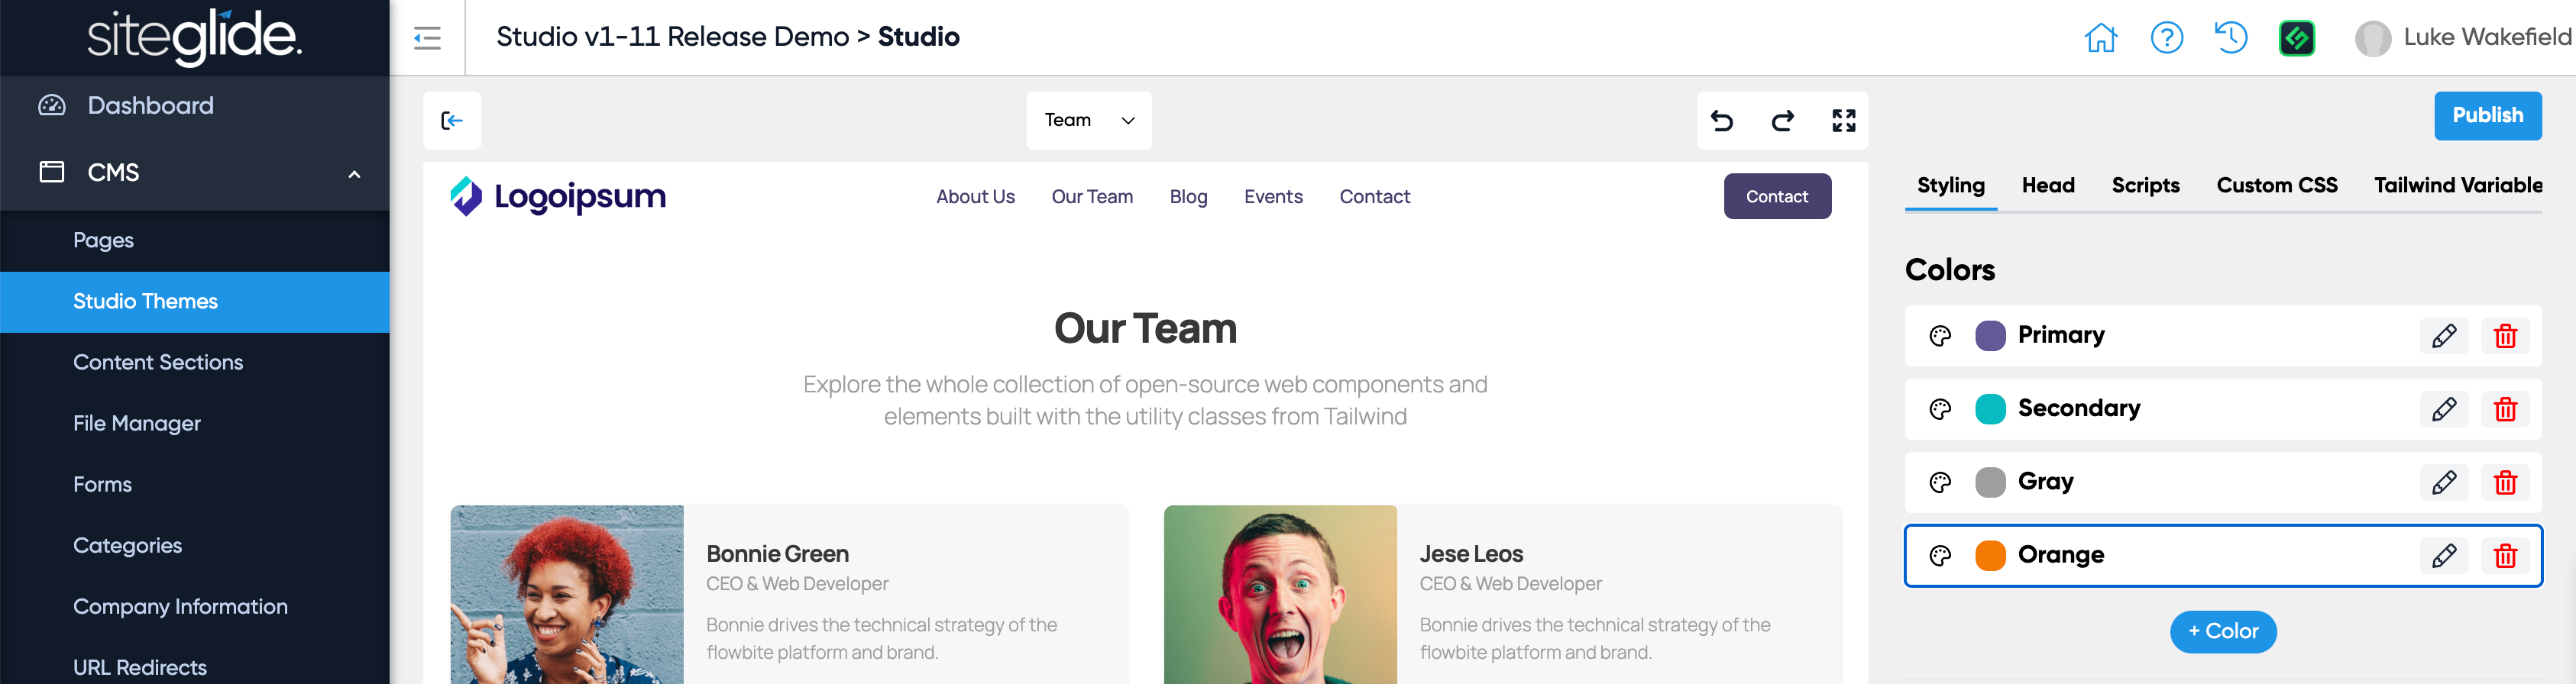Click the home icon in header

tap(2100, 38)
